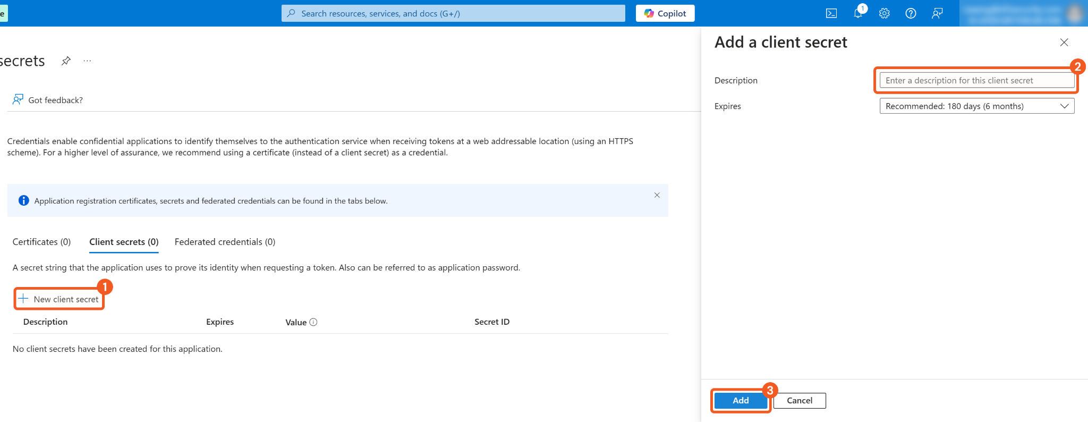1088x422 pixels.
Task: Open the Federated credentials tab
Action: [x=225, y=242]
